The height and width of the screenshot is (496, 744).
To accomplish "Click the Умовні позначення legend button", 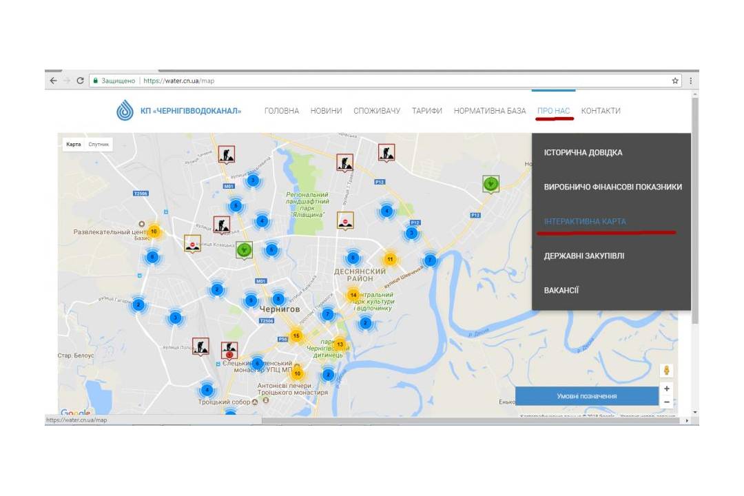I will (x=587, y=396).
